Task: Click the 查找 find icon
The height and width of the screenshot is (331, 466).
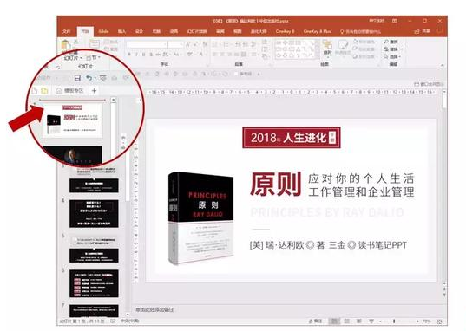Action: click(391, 42)
